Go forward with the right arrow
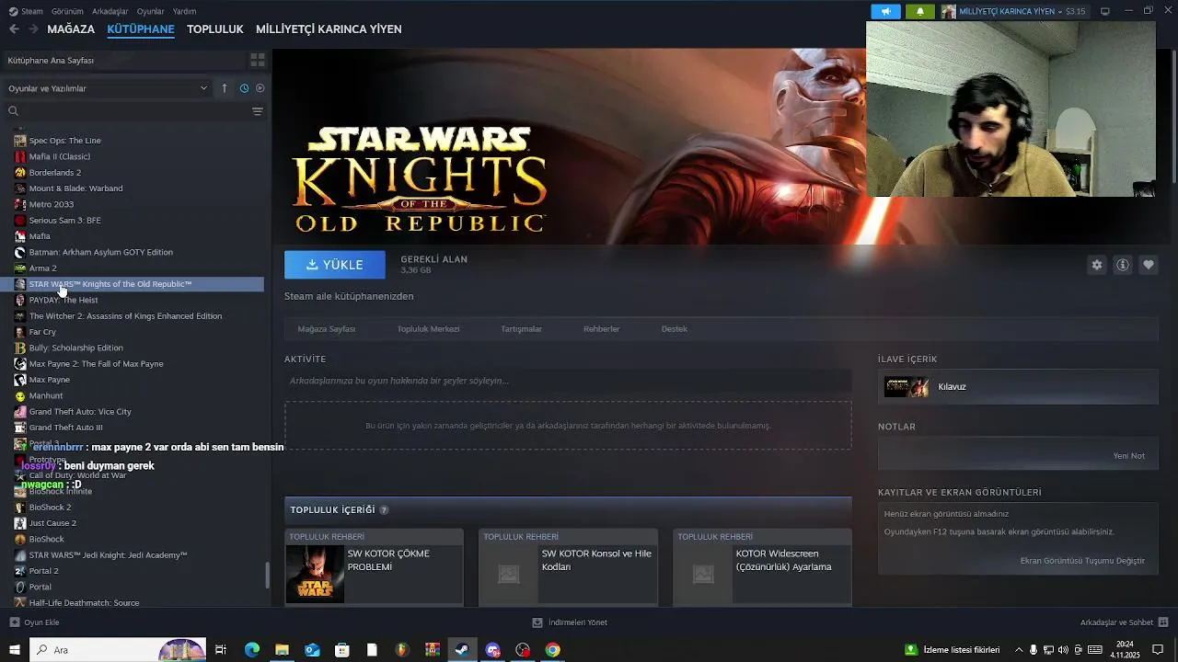The width and height of the screenshot is (1178, 662). 33,29
